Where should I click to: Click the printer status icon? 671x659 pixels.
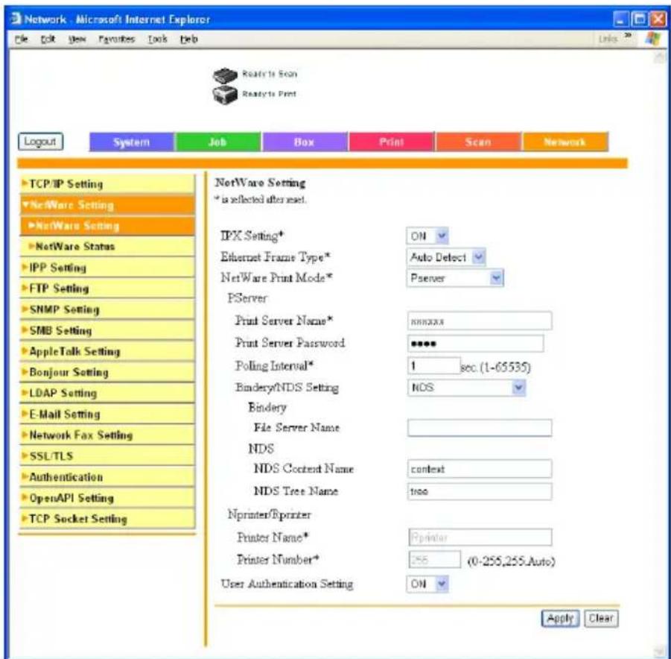(x=225, y=95)
